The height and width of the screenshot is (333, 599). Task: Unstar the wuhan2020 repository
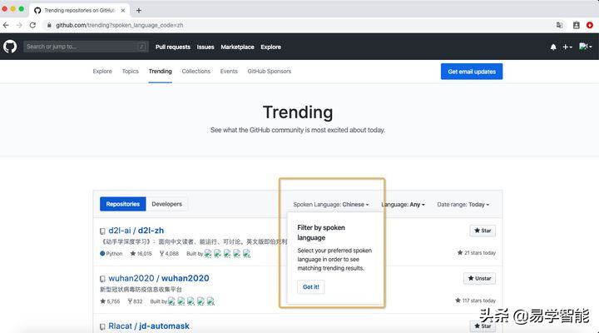479,278
